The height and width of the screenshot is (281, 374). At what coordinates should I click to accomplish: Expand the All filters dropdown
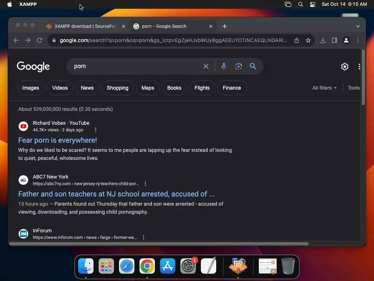(x=324, y=88)
